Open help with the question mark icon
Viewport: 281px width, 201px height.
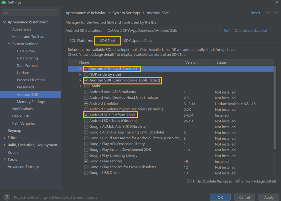pos(7,197)
